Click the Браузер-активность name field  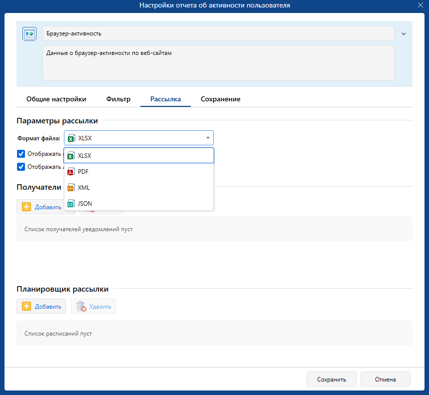pyautogui.click(x=218, y=33)
